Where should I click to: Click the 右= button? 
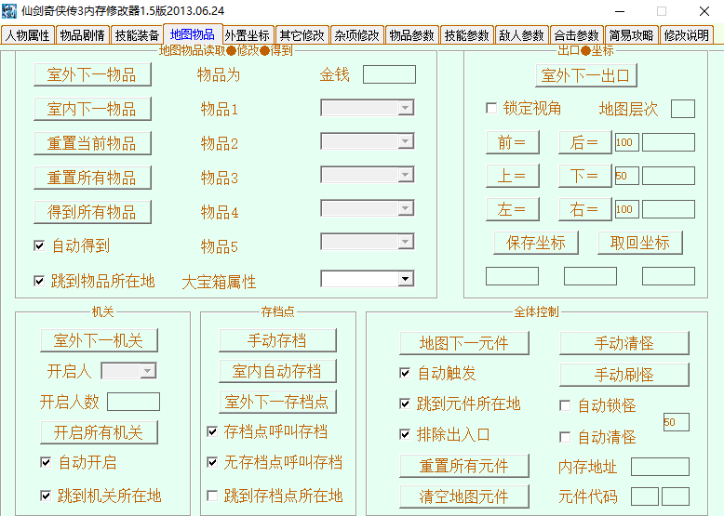click(585, 209)
